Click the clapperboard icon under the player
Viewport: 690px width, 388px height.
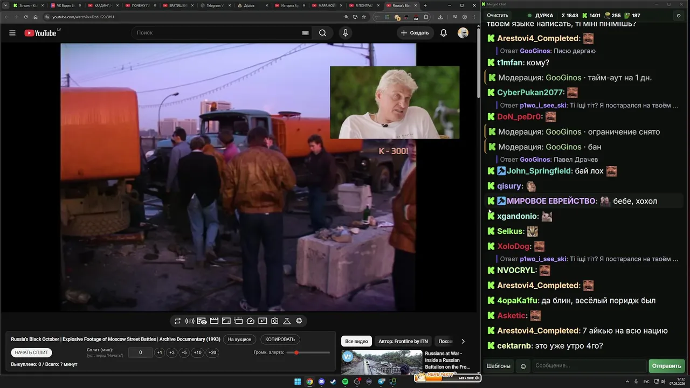point(214,321)
